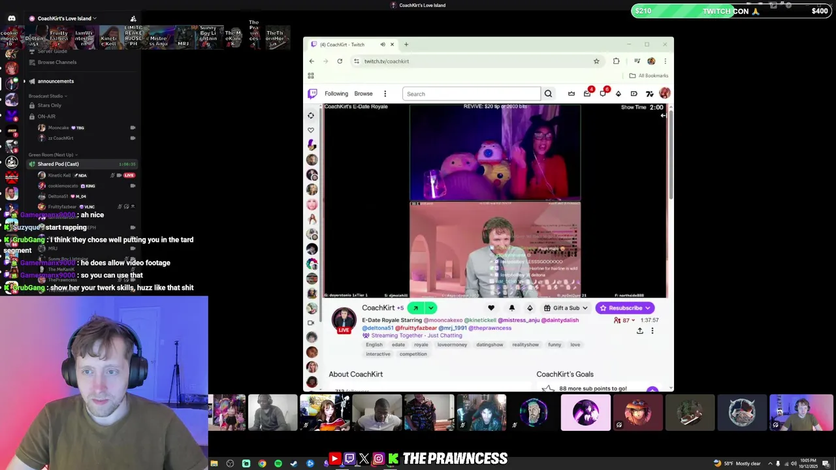Click the Twitch logo home icon
The image size is (836, 470).
(313, 93)
